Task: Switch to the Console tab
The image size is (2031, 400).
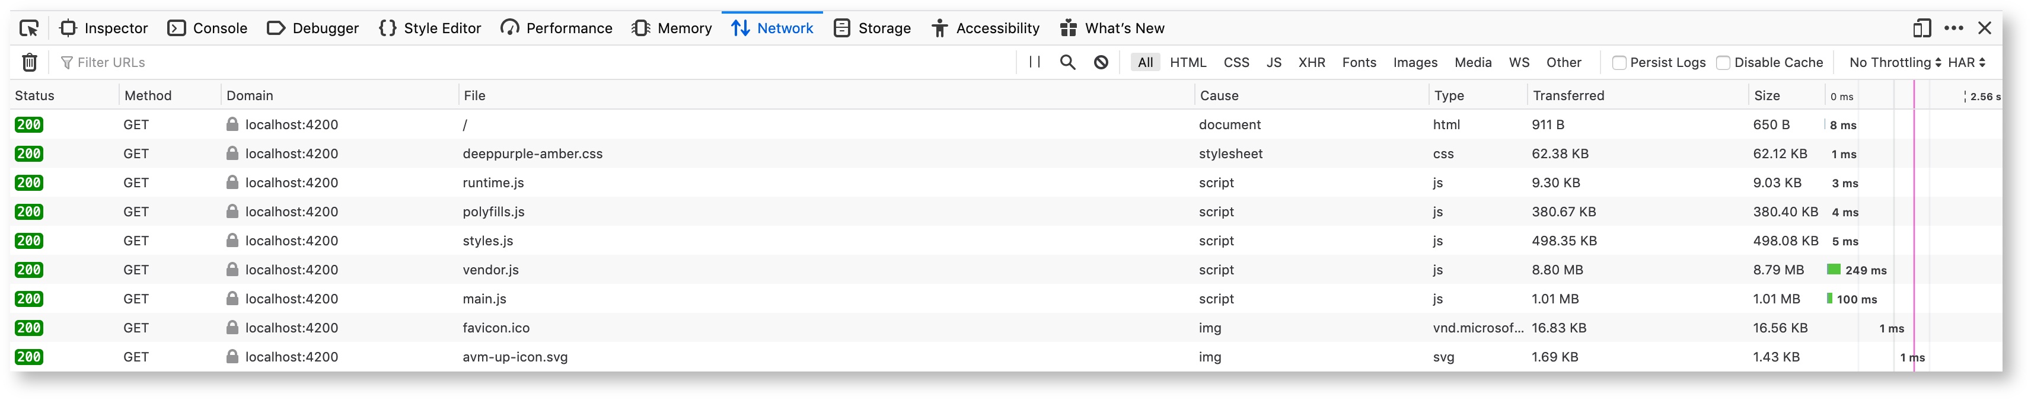Action: click(x=208, y=28)
